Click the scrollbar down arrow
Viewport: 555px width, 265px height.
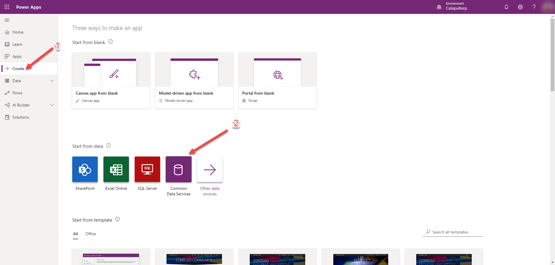pos(552,262)
